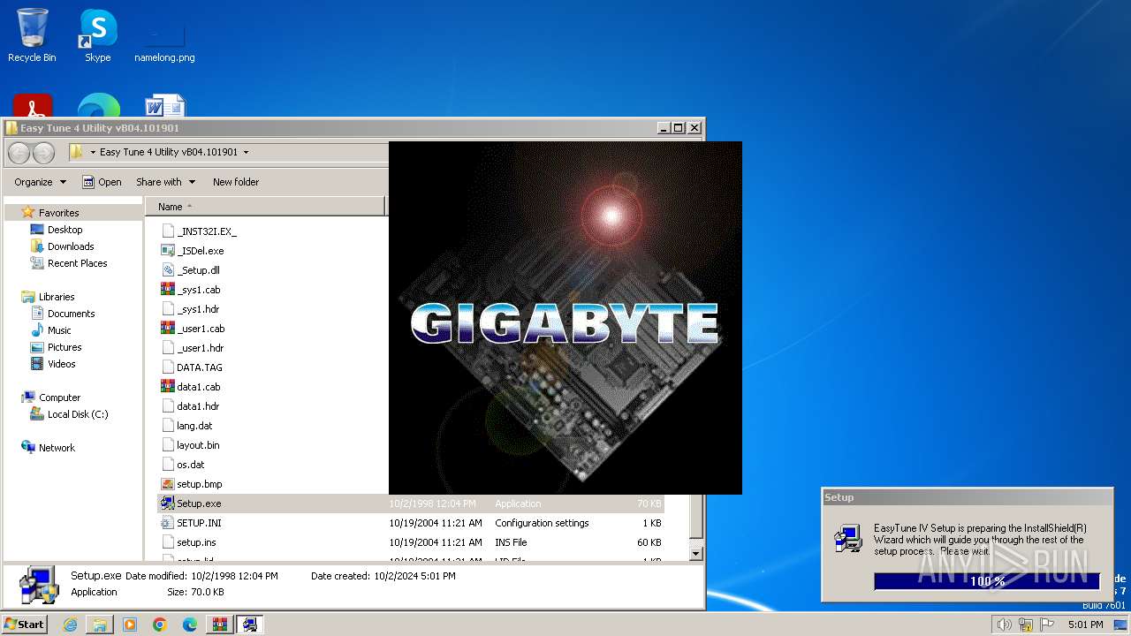This screenshot has width=1131, height=636.
Task: Open the Skype desktop shortcut
Action: 97,35
